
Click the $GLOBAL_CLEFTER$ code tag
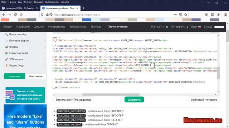71,120
